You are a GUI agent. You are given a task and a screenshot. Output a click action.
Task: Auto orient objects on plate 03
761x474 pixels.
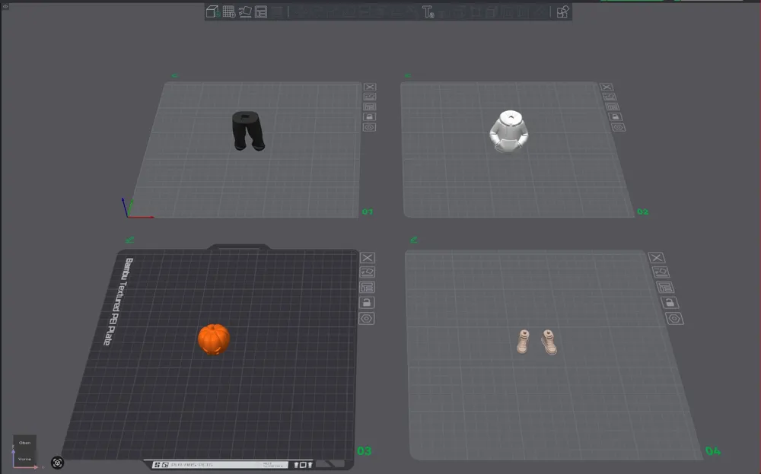tap(367, 272)
